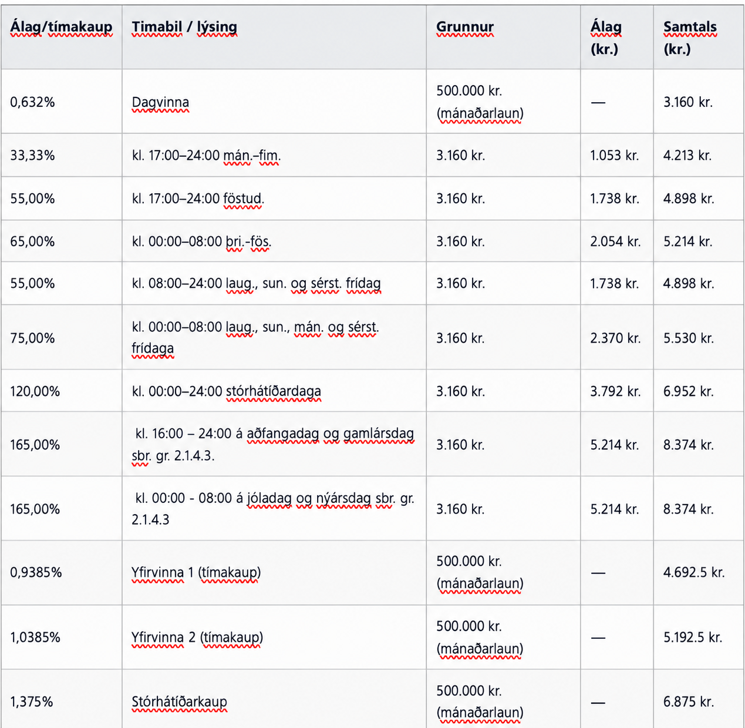This screenshot has height=728, width=745.
Task: Select the 0,632% cell
Action: click(61, 102)
